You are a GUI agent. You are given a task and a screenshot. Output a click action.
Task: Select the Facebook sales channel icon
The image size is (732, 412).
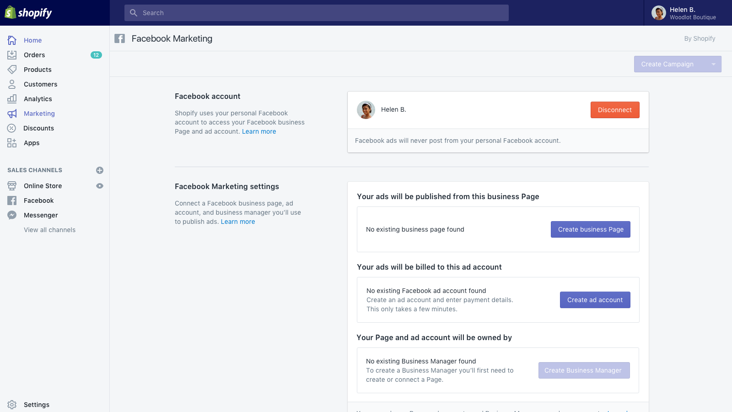point(12,201)
